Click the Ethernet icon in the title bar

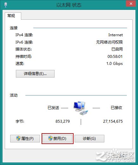click(6, 5)
